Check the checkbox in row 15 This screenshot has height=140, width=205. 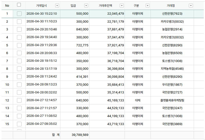19,124
